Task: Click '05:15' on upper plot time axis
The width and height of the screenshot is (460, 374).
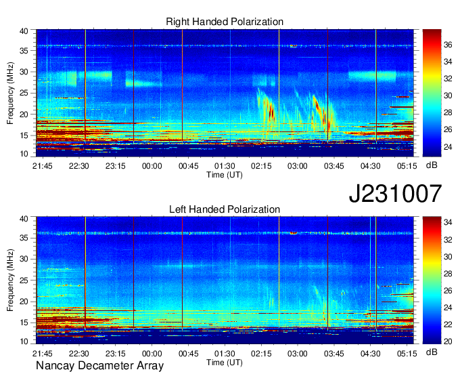Action: click(407, 166)
